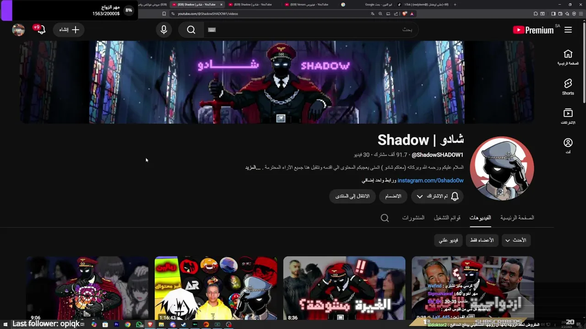Screen dimensions: 586x329
Task: Open the 1:16:43 duration video thumbnail
Action: click(216, 288)
